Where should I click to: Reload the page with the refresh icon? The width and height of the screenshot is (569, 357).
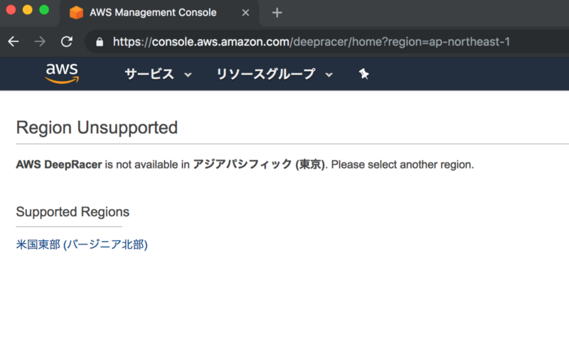tap(67, 41)
